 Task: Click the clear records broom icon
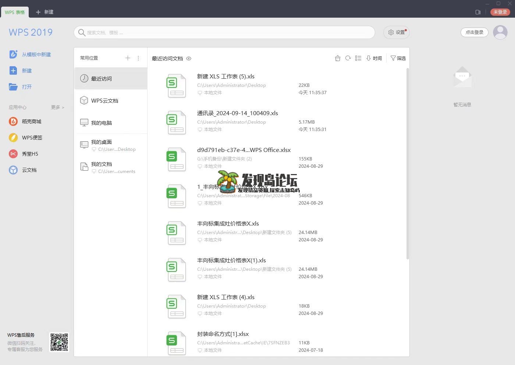338,58
